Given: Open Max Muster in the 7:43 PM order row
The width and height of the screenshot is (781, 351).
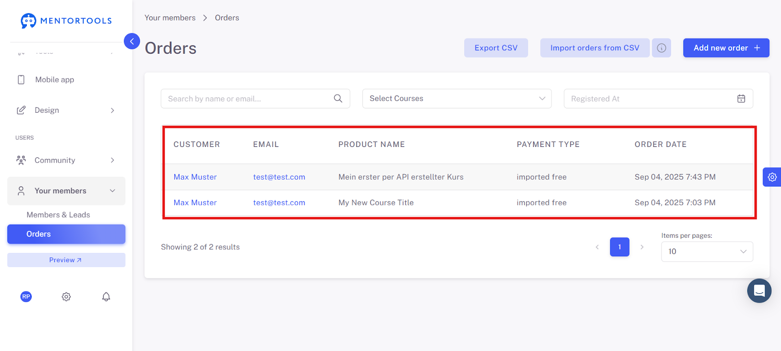Looking at the screenshot, I should click(195, 177).
